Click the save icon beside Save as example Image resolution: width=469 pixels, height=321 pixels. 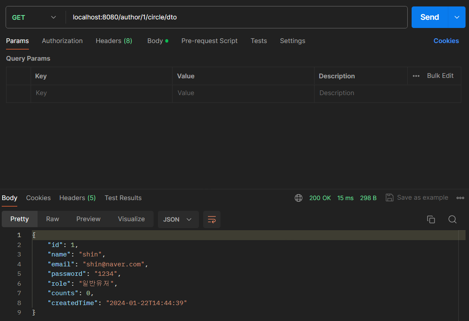(x=390, y=198)
